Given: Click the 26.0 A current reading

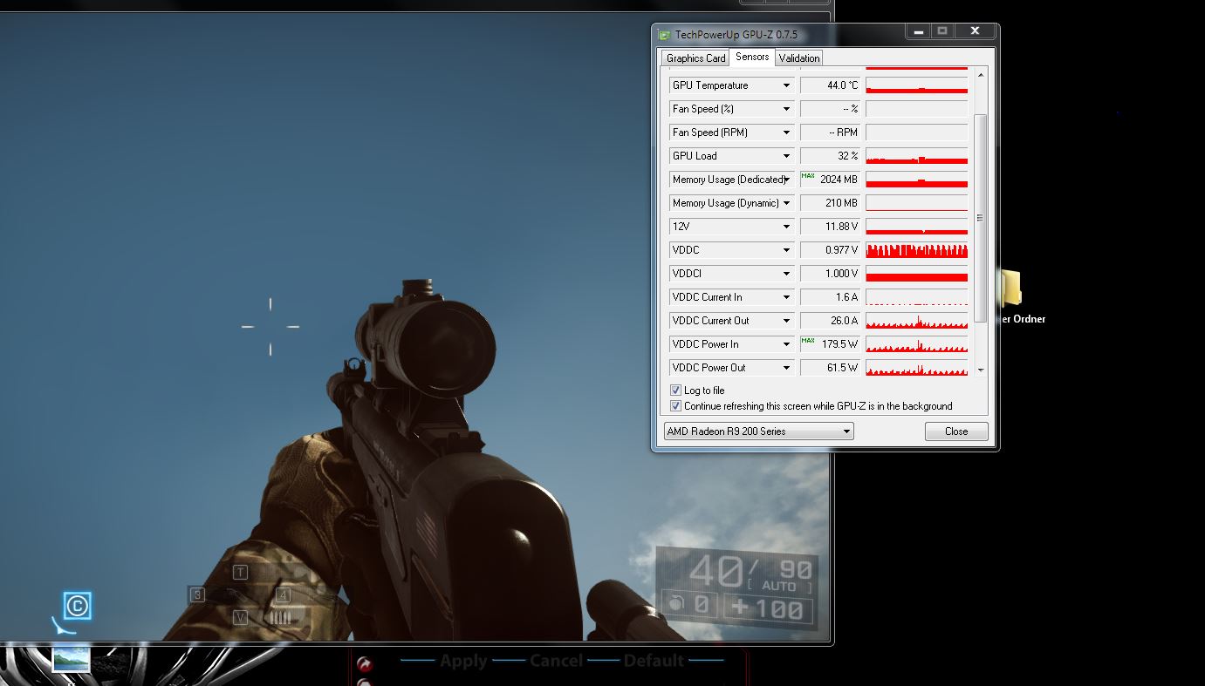Looking at the screenshot, I should tap(830, 321).
